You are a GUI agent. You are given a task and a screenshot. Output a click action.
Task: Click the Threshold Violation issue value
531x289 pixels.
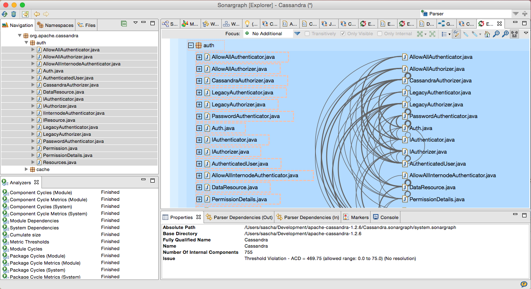point(330,258)
